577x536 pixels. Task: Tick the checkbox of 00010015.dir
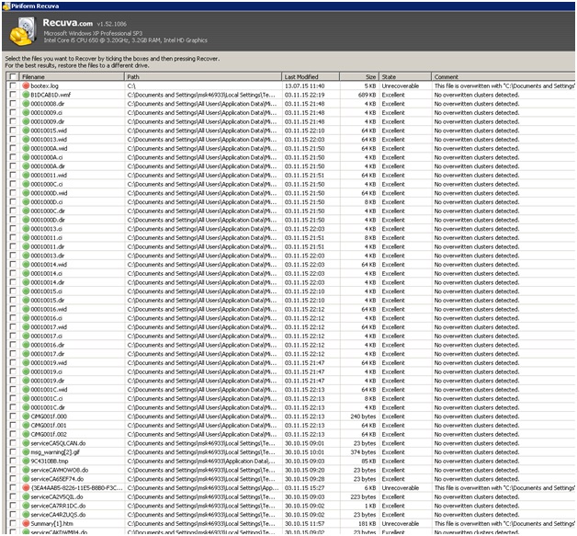(x=13, y=300)
